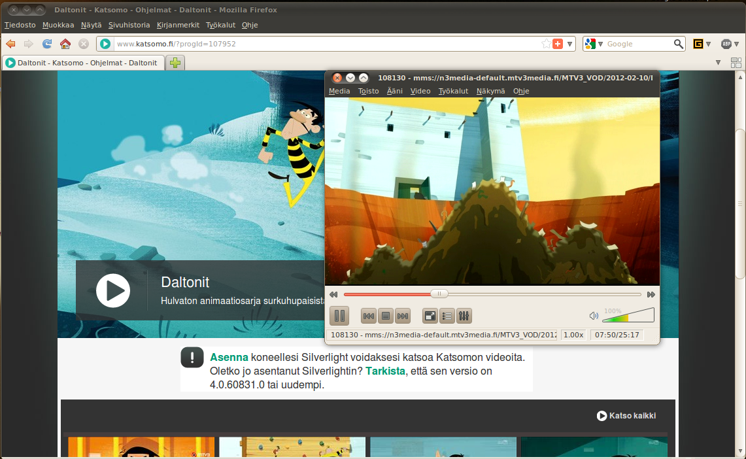
Task: Click the Katso kaikki link
Action: point(626,416)
